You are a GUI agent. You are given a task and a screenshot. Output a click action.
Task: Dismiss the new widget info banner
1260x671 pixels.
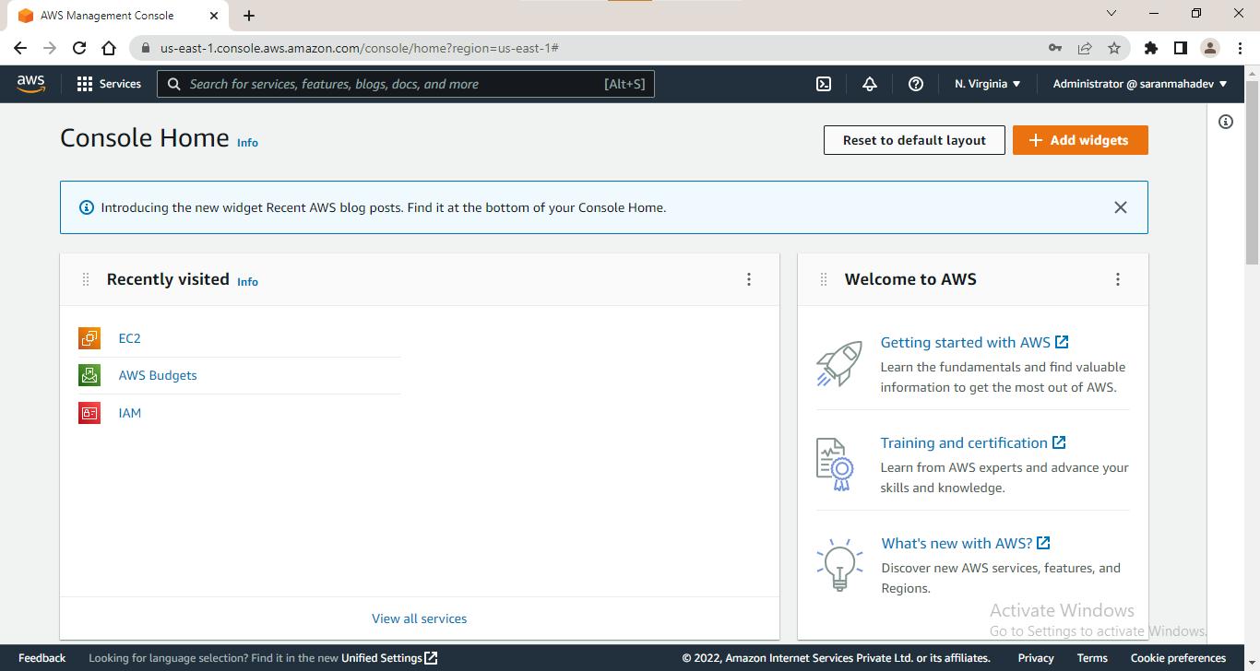pyautogui.click(x=1121, y=207)
